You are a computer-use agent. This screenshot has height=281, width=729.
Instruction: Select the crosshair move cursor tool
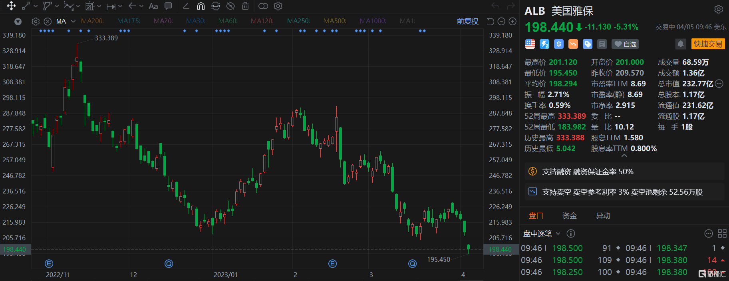pyautogui.click(x=11, y=6)
